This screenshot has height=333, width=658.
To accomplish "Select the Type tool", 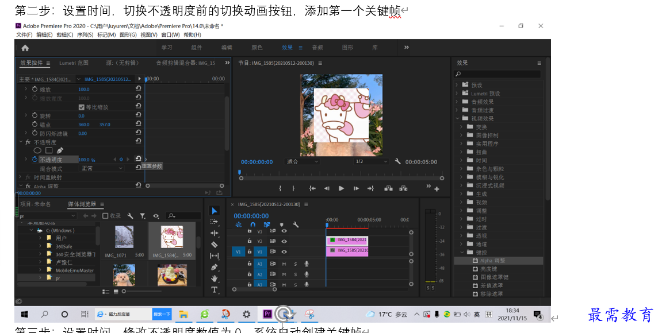I will click(x=214, y=289).
